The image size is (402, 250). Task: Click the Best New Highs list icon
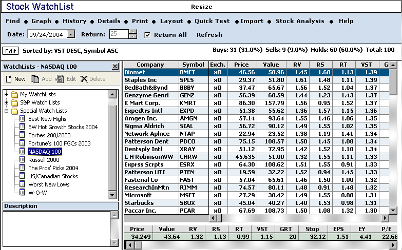tap(22, 119)
